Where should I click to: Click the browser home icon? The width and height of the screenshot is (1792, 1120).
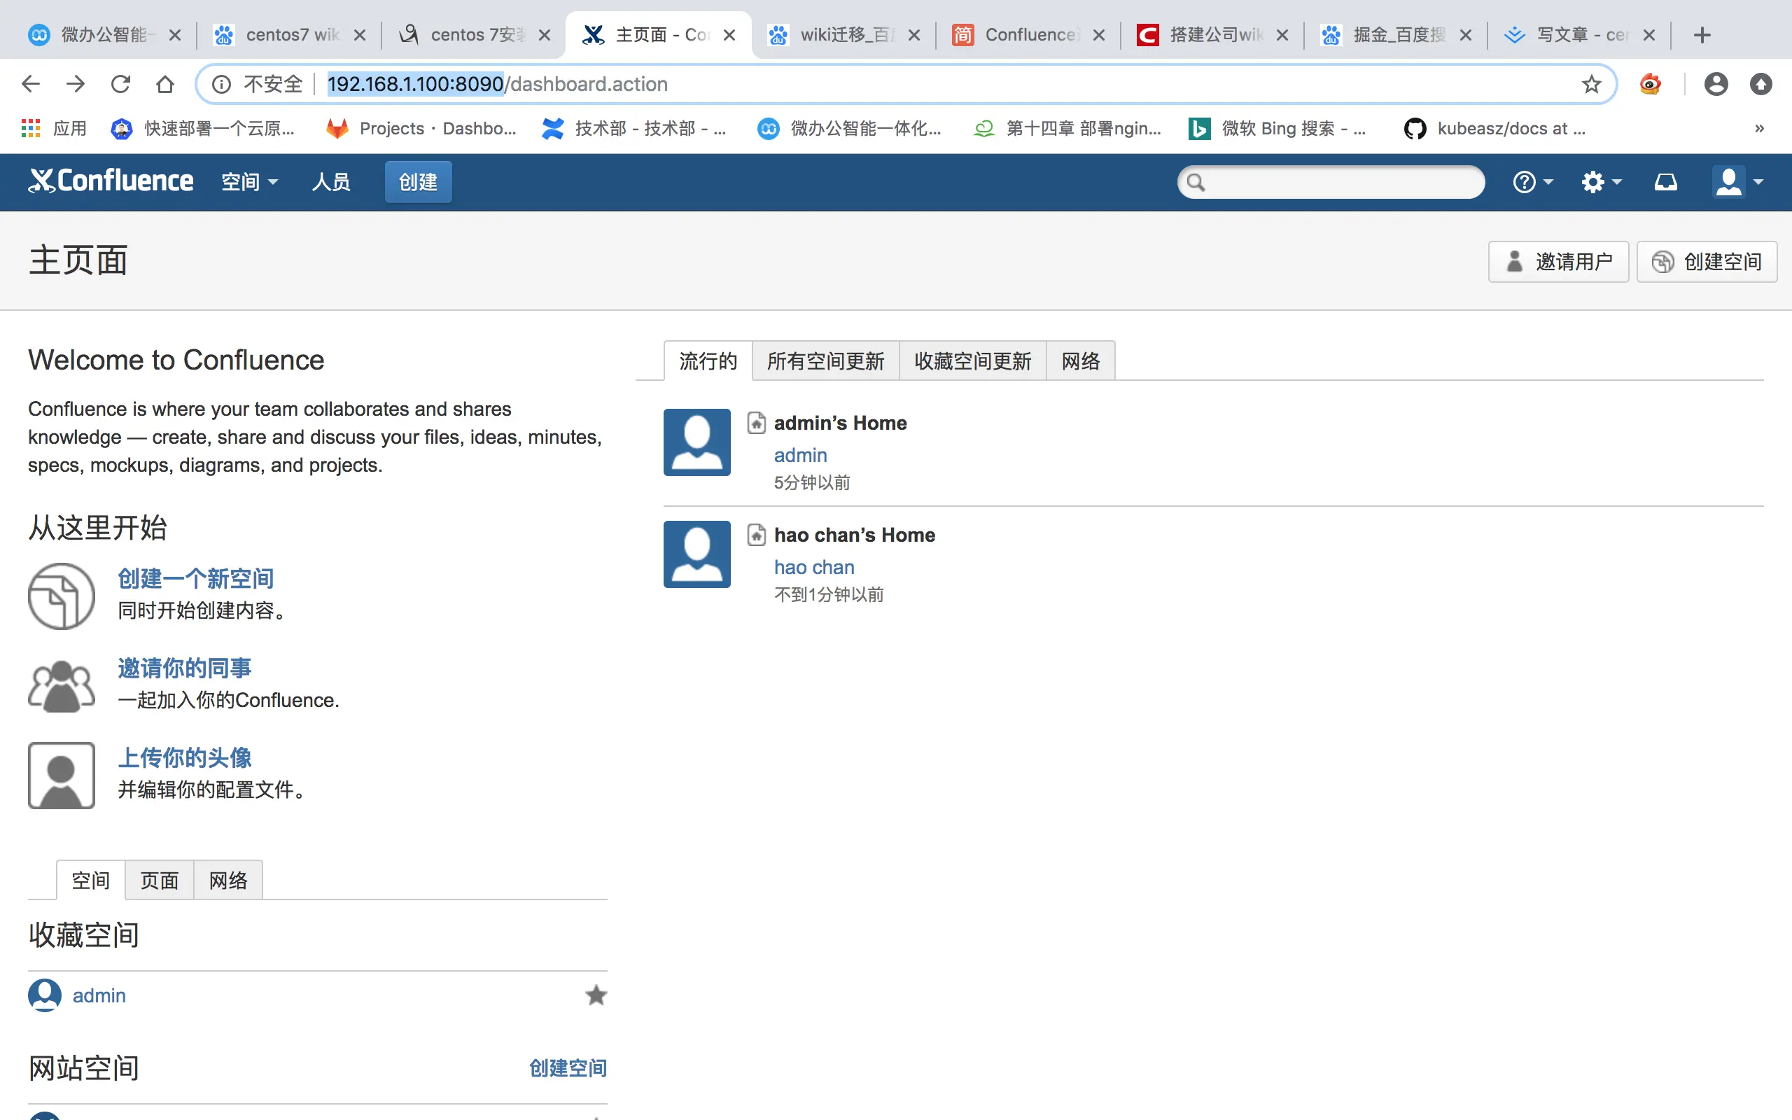point(165,85)
